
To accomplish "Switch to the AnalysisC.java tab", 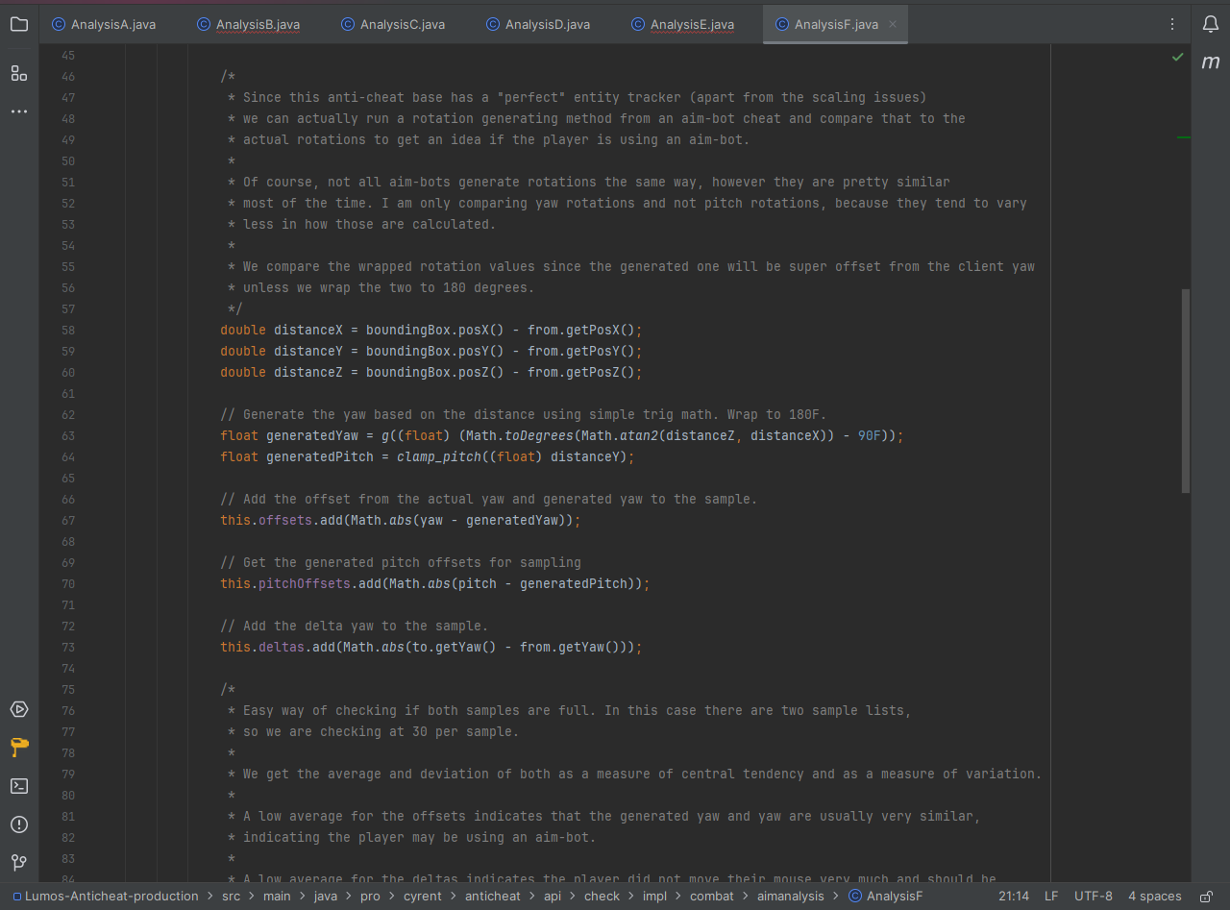I will coord(393,24).
